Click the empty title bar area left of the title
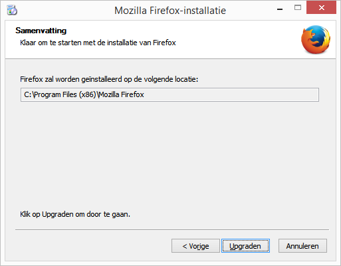 [x=64, y=10]
